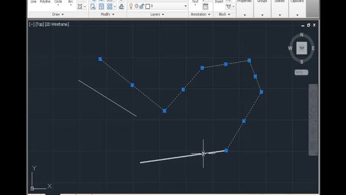Click the faded navigation bar at right edge
The width and height of the screenshot is (346, 195).
click(x=313, y=120)
